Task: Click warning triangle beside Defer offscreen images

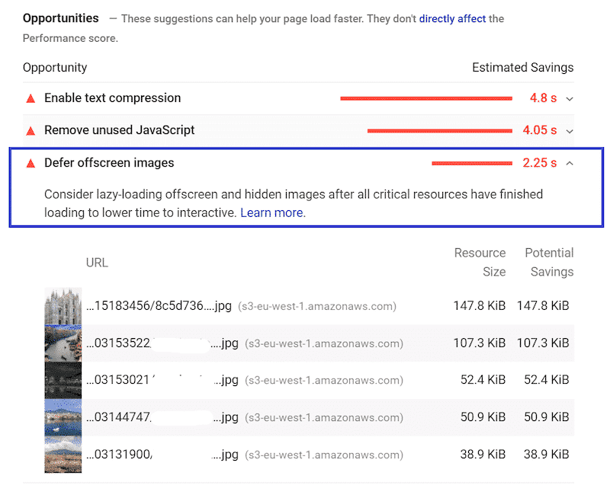Action: pos(30,162)
